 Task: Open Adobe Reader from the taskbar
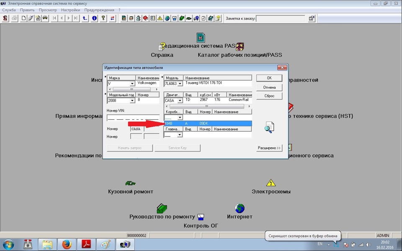pos(86,244)
